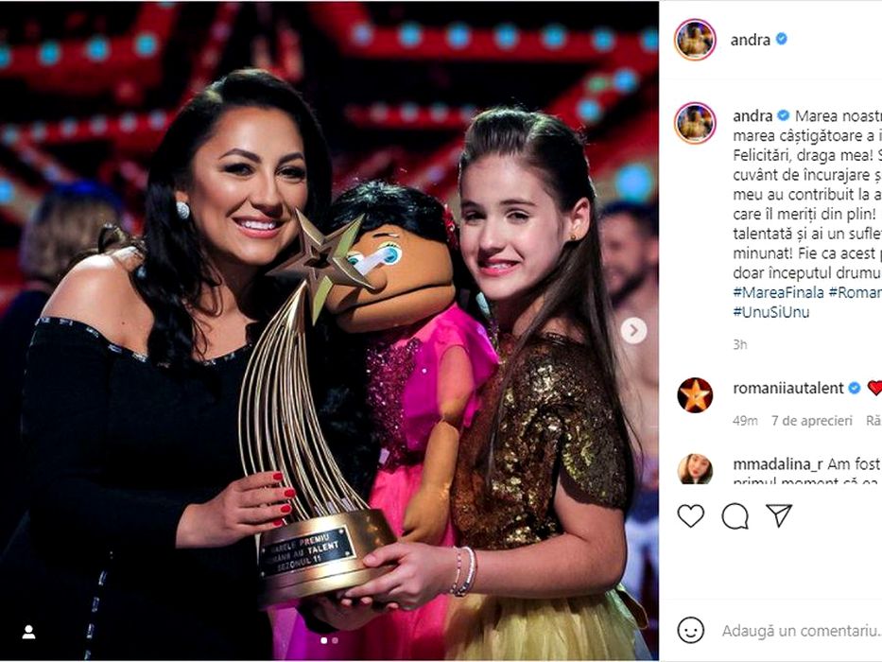Open mmadalina_r username link
The image size is (882, 662).
coord(777,463)
